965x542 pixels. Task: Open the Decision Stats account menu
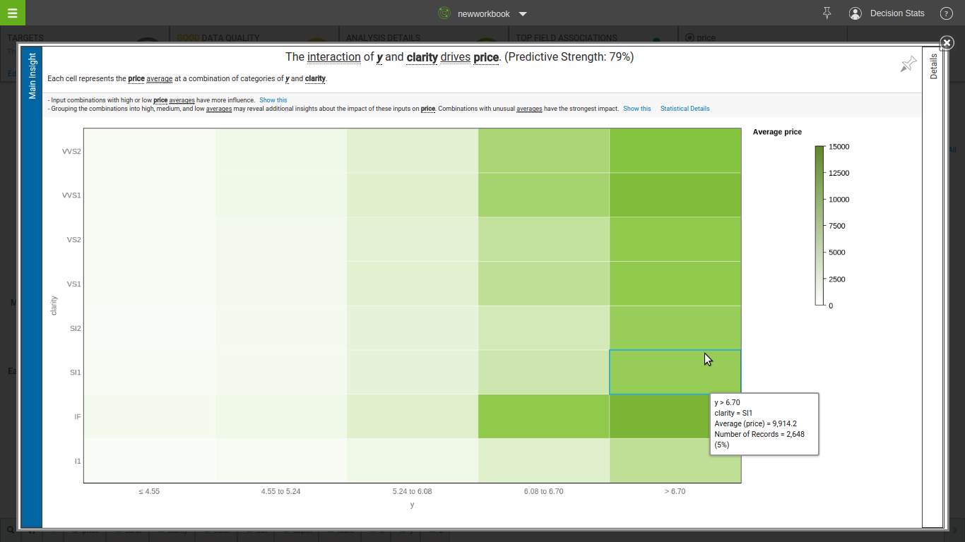pyautogui.click(x=897, y=13)
